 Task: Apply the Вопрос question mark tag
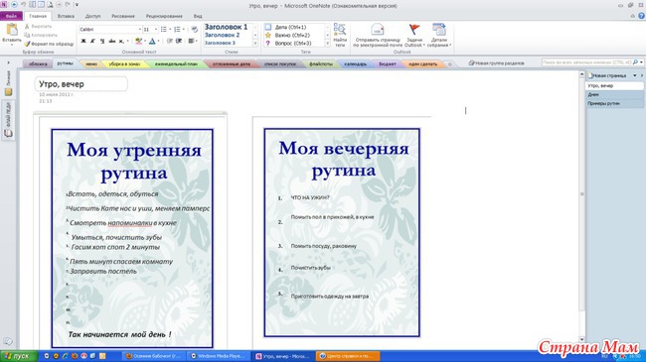pyautogui.click(x=267, y=44)
